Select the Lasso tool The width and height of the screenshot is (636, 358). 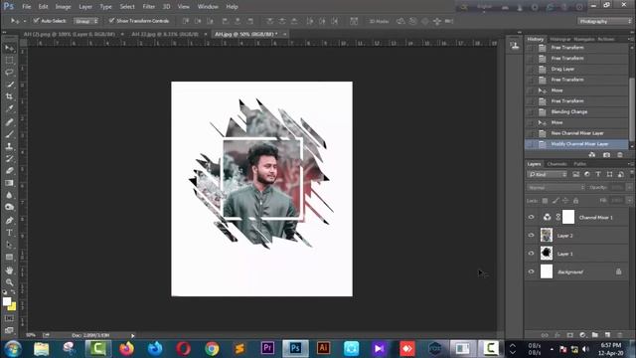(9, 73)
